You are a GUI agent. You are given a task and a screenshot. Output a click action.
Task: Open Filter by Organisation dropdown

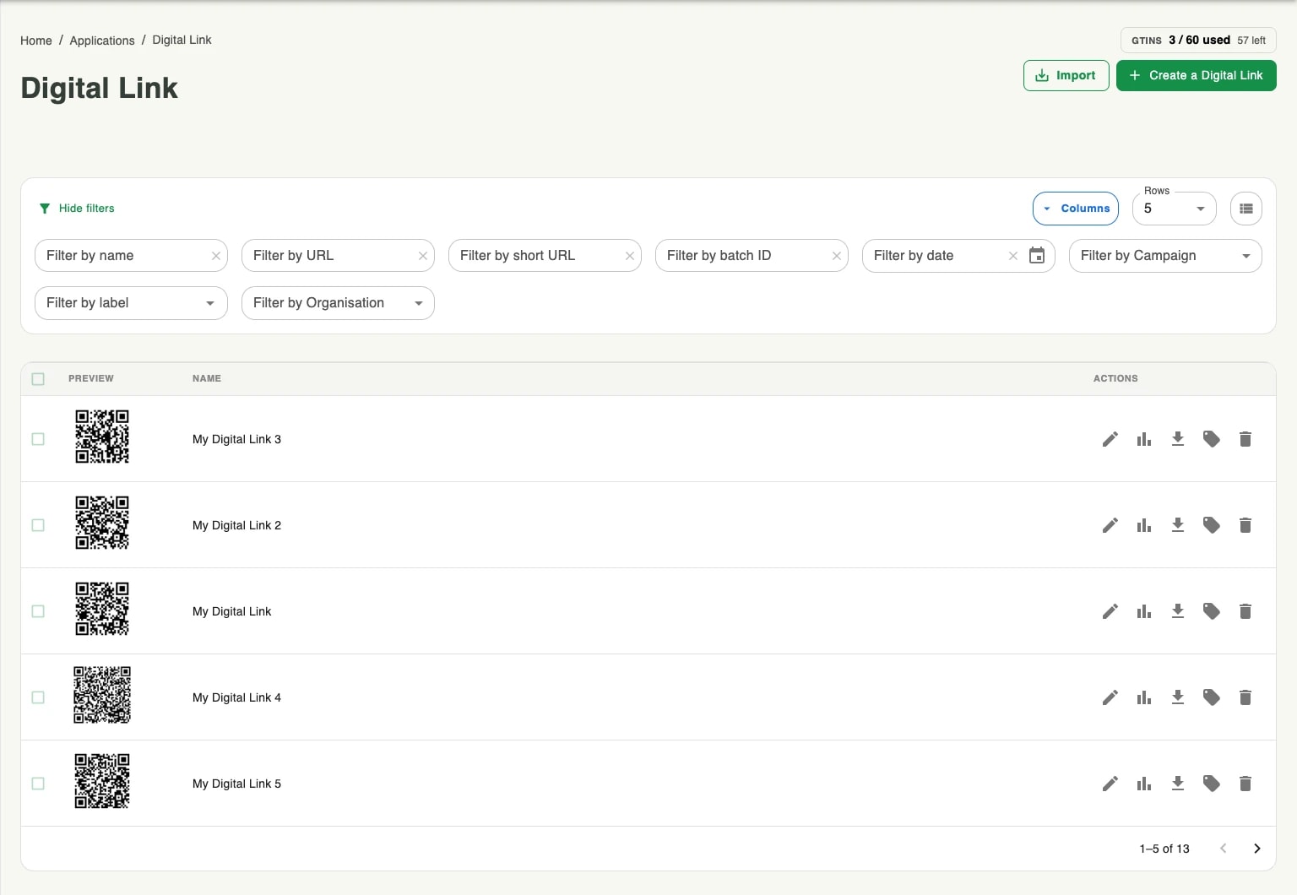(338, 303)
